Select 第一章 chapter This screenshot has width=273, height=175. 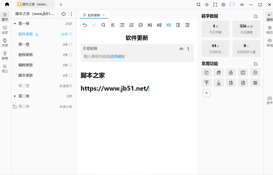click(x=24, y=44)
